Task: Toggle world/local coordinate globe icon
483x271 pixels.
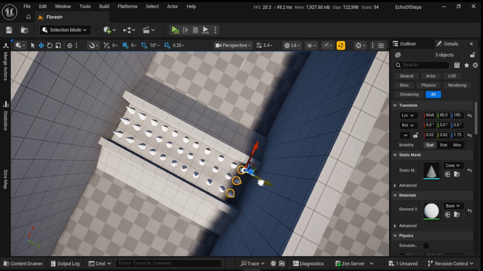Action: point(70,45)
